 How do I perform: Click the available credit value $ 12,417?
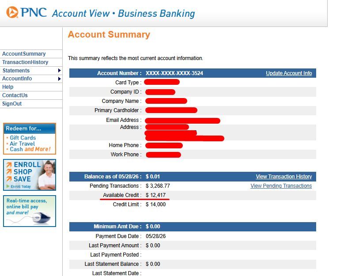(155, 195)
